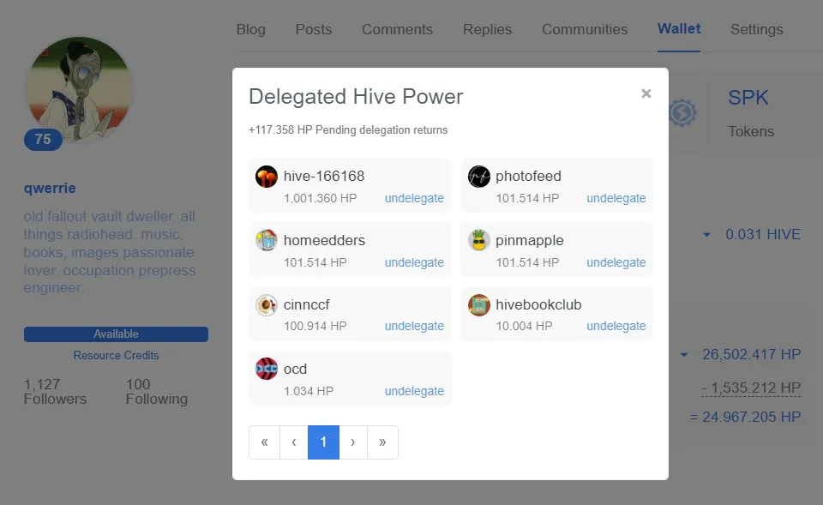Click the photofeed account name

(x=529, y=176)
